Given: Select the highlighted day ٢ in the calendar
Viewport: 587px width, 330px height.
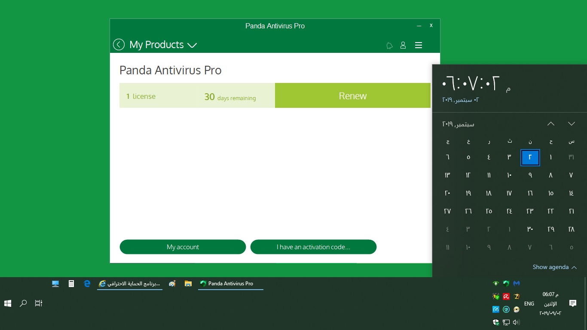Looking at the screenshot, I should point(530,157).
